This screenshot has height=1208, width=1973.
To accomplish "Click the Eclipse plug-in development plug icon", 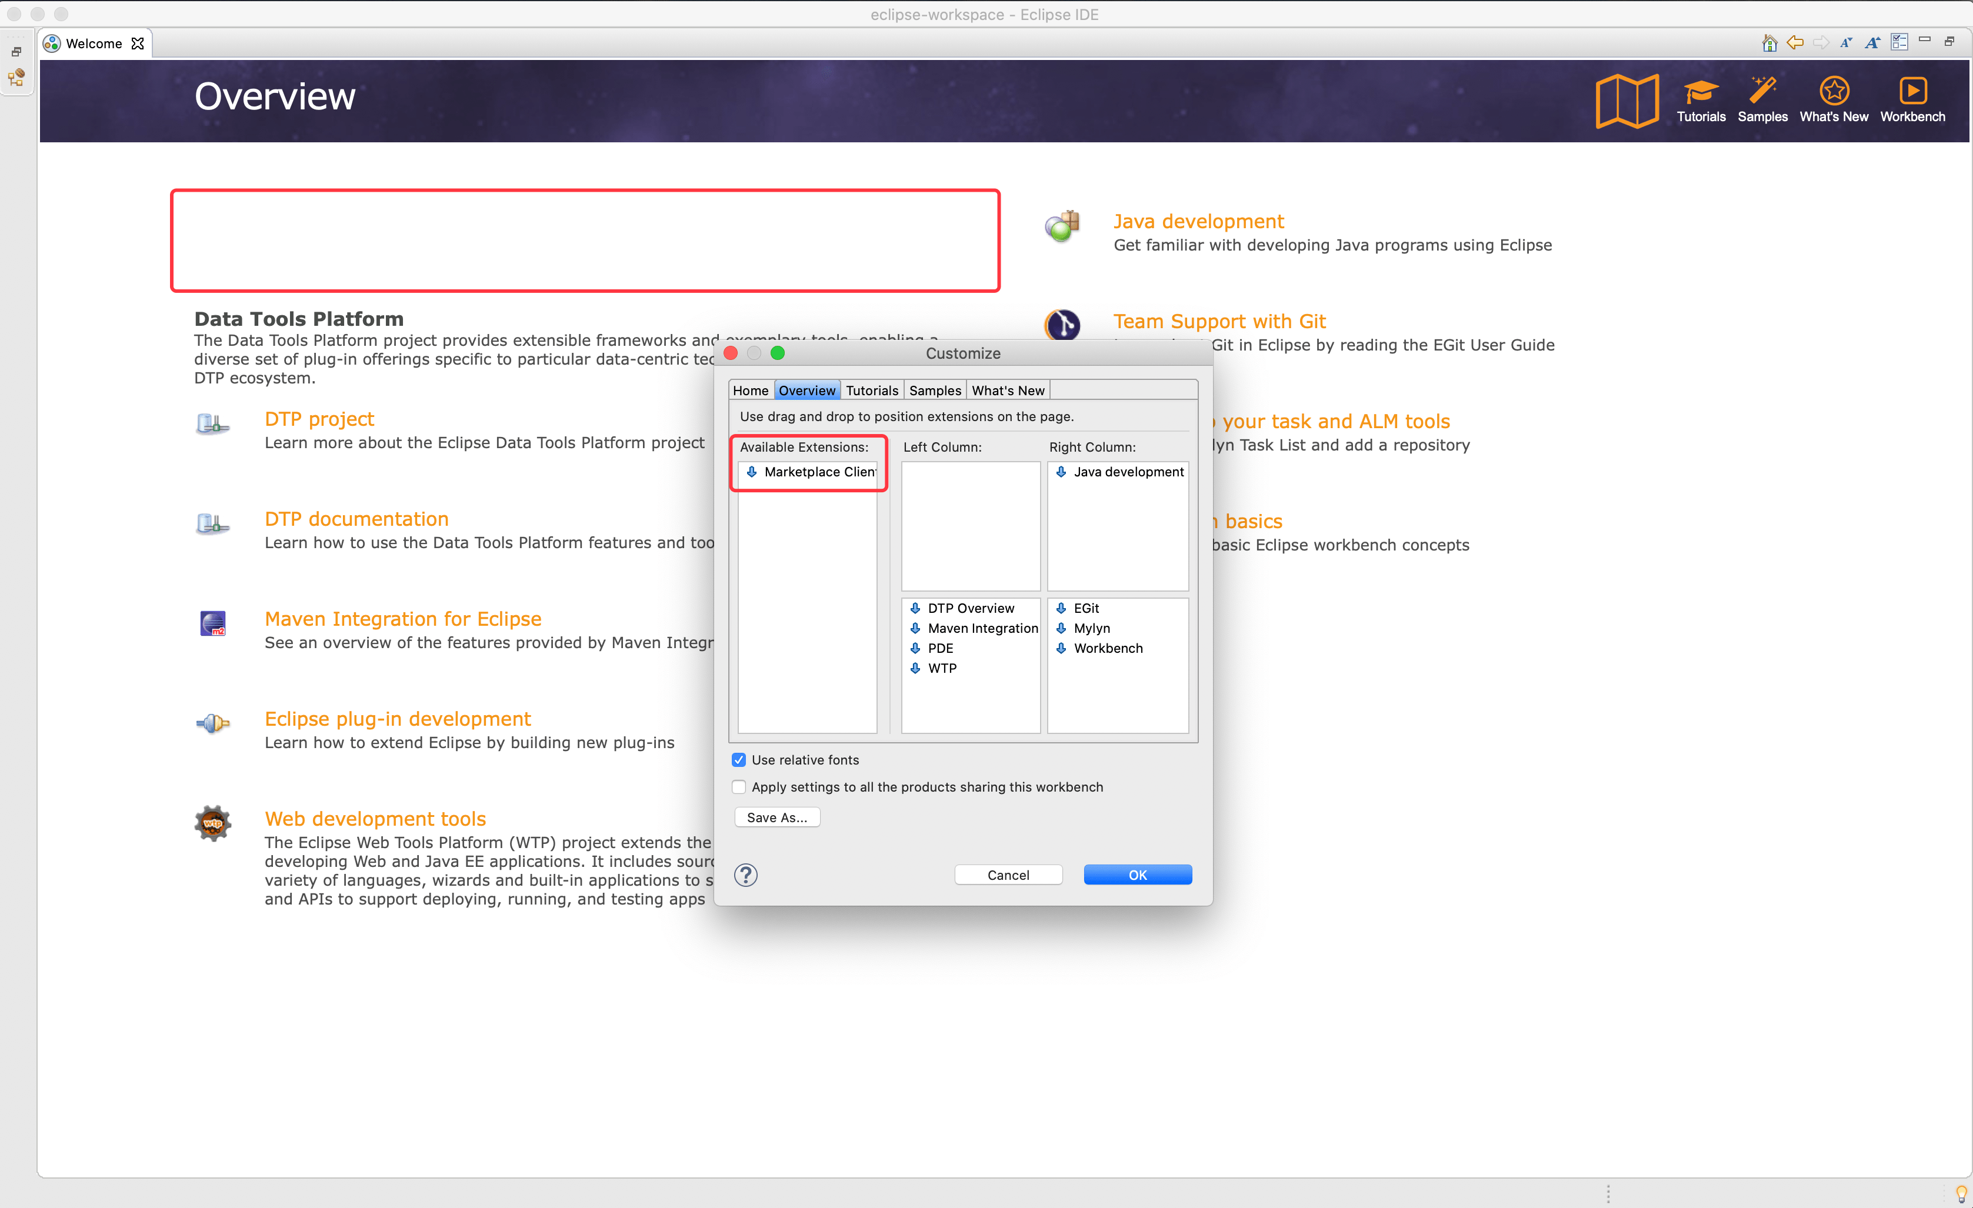I will [213, 723].
